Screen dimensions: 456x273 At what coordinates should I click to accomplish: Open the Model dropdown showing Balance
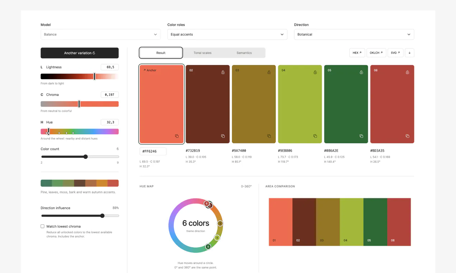click(x=101, y=34)
